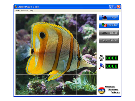This screenshot has width=135, height=101.
Task: Click the Armenian Dictionary Software text
Action: [x=112, y=90]
